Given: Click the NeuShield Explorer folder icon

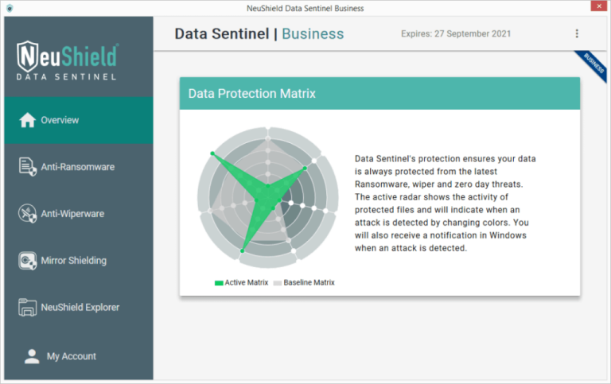Looking at the screenshot, I should [x=27, y=307].
